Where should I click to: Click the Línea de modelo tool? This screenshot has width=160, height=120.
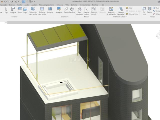tap(86, 10)
